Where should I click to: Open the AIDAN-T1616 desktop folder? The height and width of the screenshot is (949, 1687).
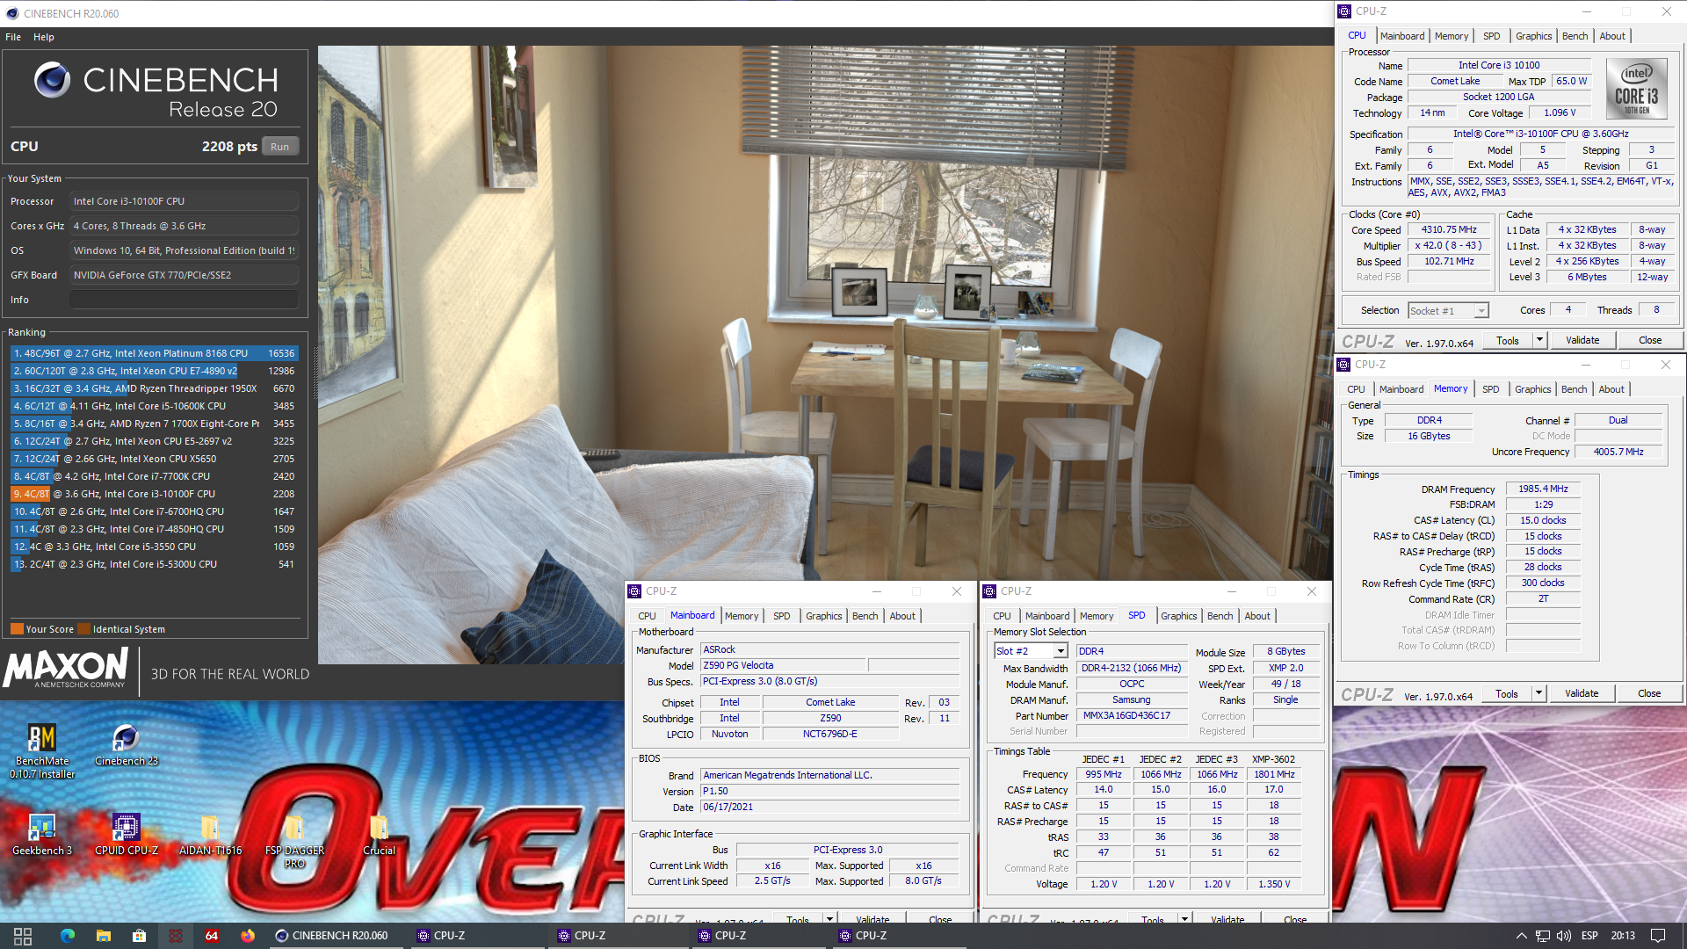tap(210, 835)
